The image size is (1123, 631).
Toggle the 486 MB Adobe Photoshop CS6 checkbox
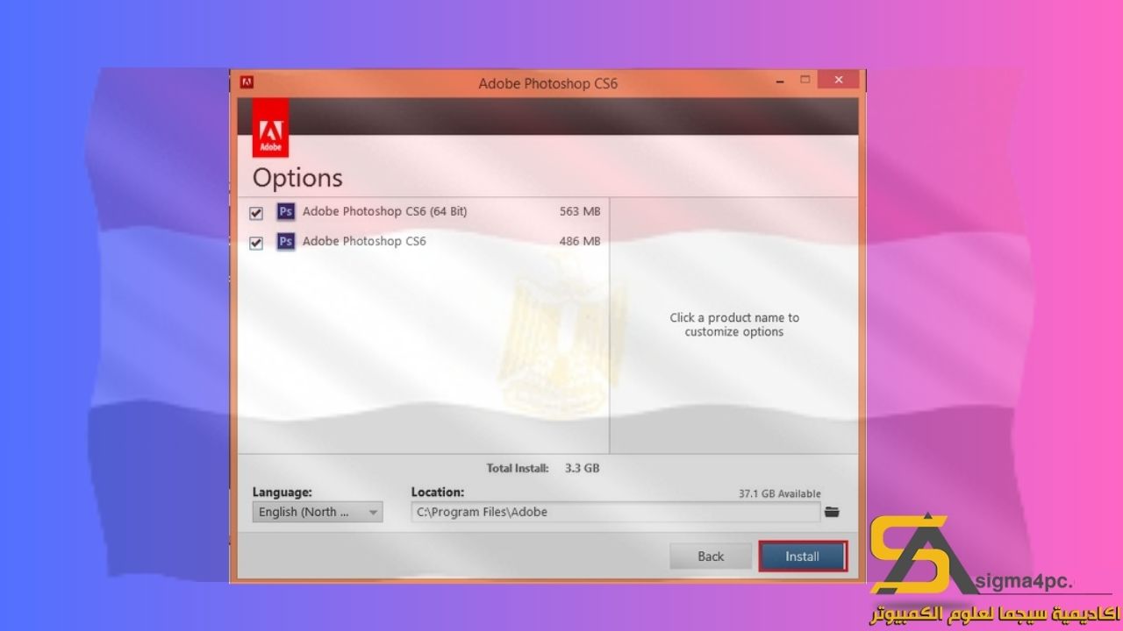point(256,243)
